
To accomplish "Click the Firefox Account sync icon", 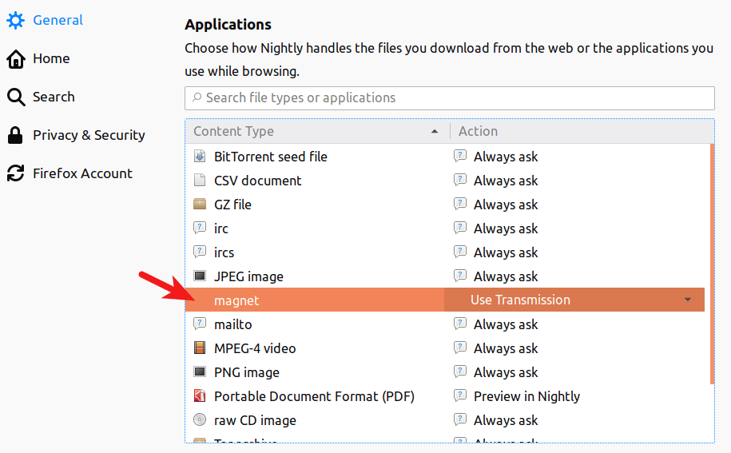I will [x=15, y=173].
